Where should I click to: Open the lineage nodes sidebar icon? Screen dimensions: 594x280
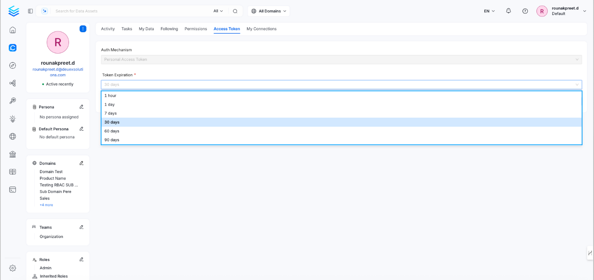click(x=13, y=83)
